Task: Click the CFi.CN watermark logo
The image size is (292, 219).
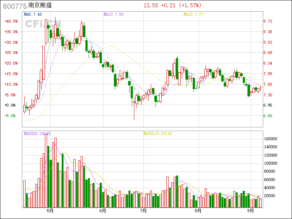Action: click(x=43, y=23)
